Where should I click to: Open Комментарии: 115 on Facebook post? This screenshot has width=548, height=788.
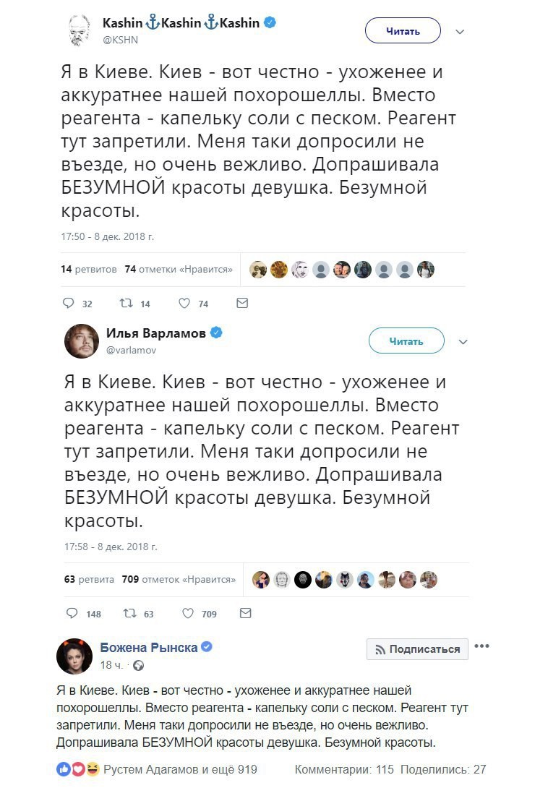click(343, 769)
